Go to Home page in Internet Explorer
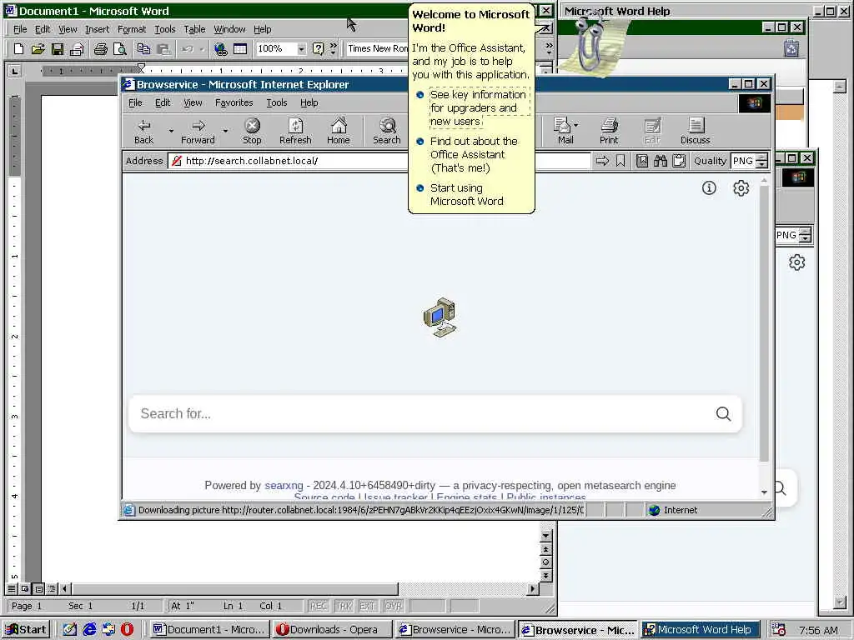Image resolution: width=854 pixels, height=640 pixels. pos(339,131)
